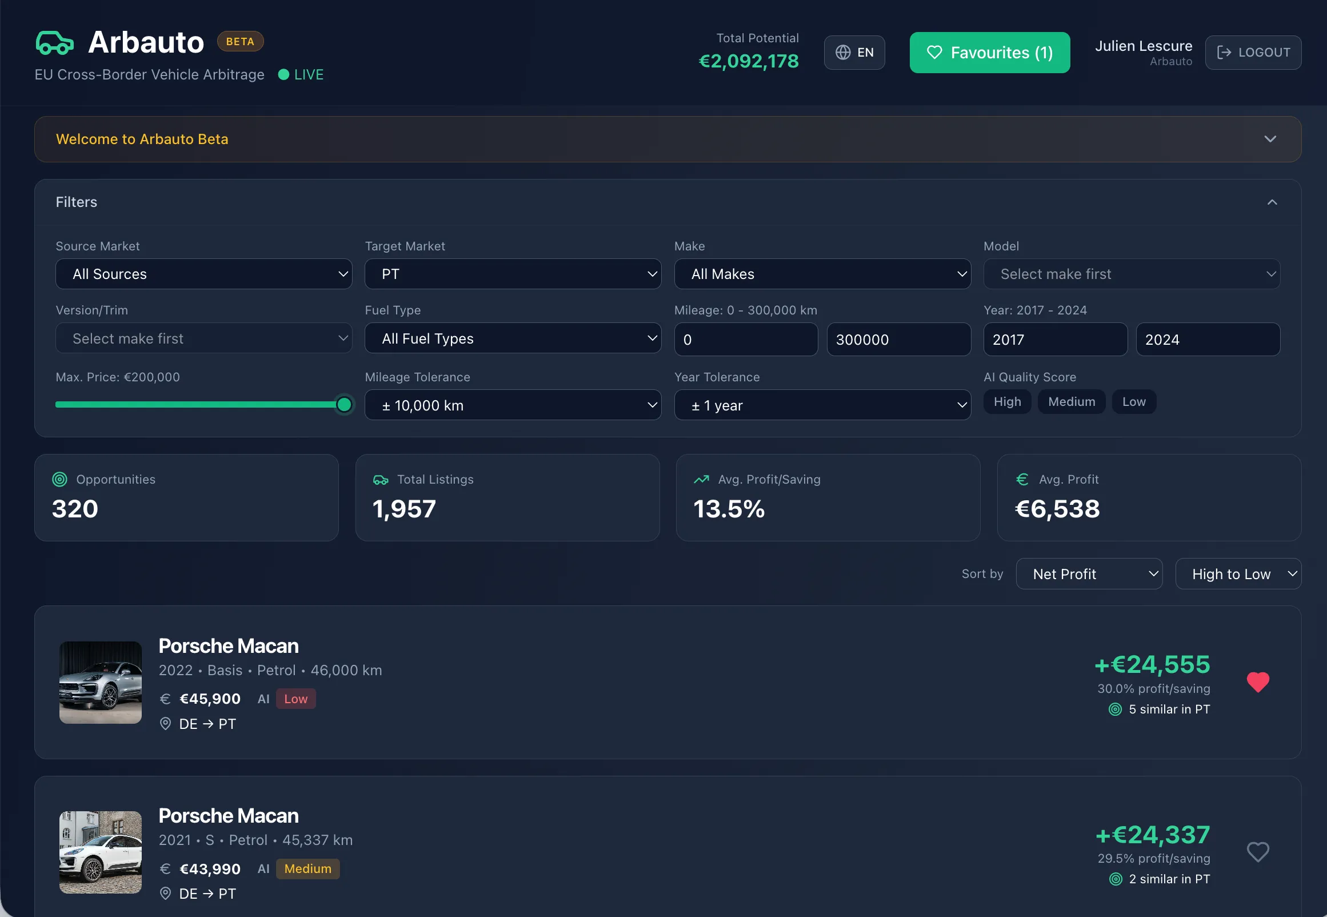This screenshot has width=1327, height=917.
Task: Open the first Porsche Macan listing title
Action: click(229, 646)
